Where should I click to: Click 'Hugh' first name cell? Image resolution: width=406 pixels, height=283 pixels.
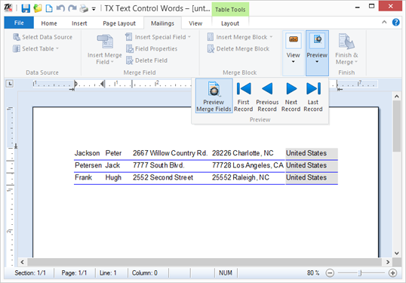coord(113,177)
